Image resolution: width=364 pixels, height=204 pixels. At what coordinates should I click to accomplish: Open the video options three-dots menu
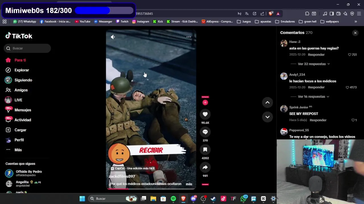point(189,37)
